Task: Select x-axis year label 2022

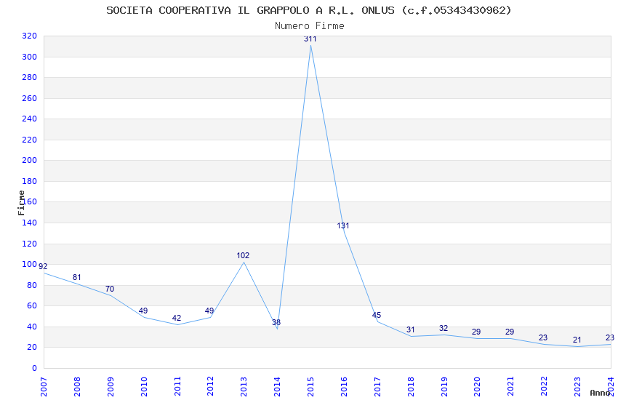Action: pos(545,387)
